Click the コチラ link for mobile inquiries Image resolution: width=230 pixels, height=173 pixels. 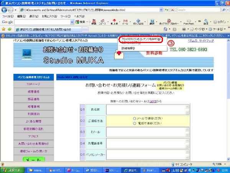tap(153, 101)
